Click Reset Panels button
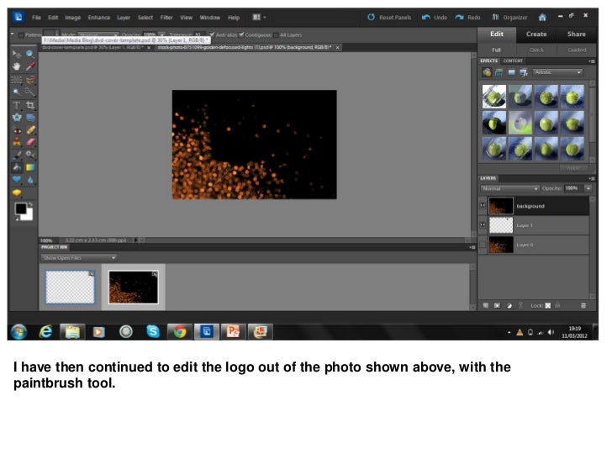Screen dimensions: 612x459 [389, 17]
